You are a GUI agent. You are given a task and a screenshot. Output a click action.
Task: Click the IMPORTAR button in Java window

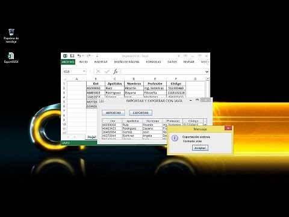pos(113,113)
